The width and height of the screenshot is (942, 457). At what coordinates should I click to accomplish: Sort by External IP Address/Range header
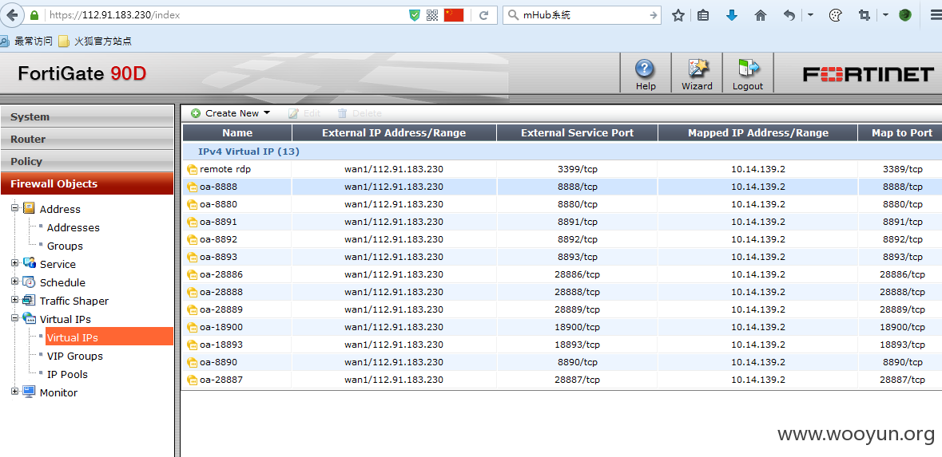coord(394,132)
